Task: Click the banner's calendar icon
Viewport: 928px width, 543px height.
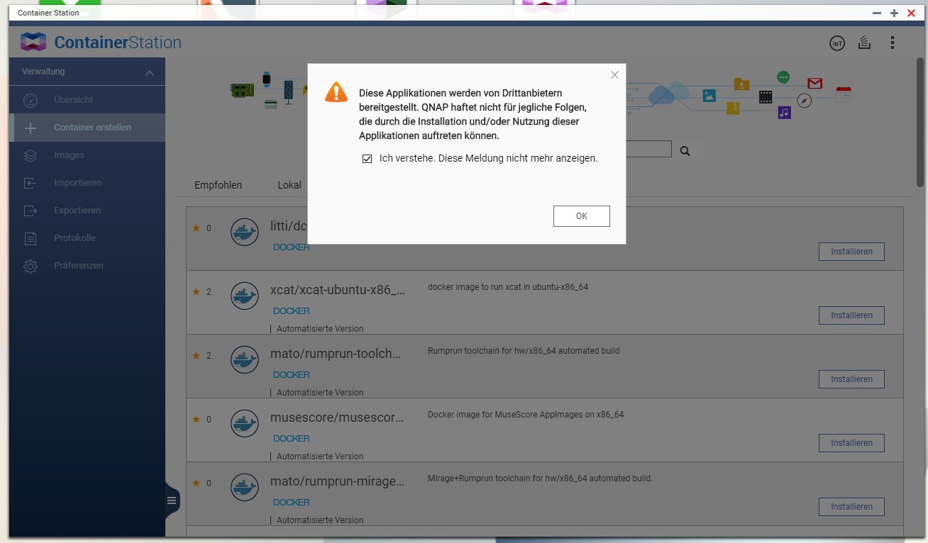Action: (x=844, y=94)
